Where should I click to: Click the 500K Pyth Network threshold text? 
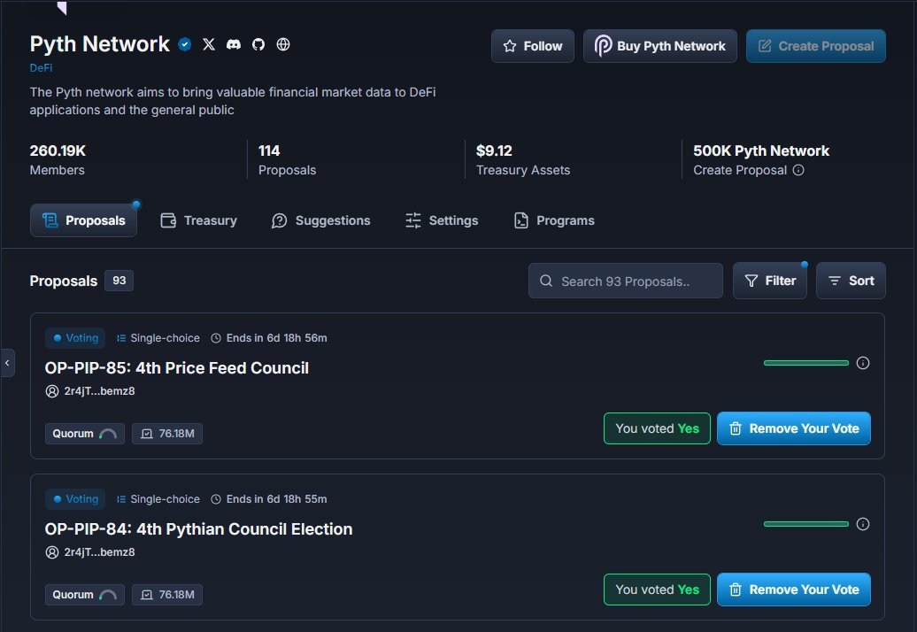pos(761,150)
